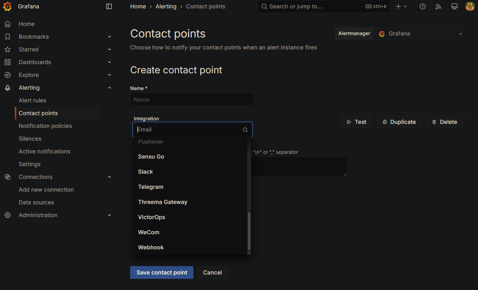The image size is (478, 290).
Task: Click the Dashboards grid icon
Action: click(x=8, y=62)
